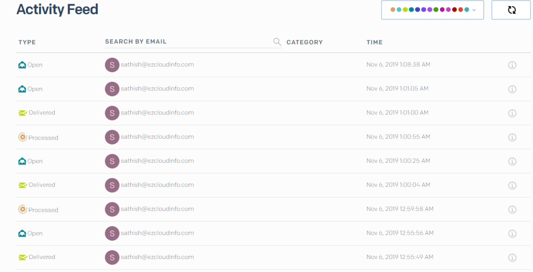Viewport: 533px width, 272px height.
Task: Click the email in the 1:00:55 AM row
Action: pyautogui.click(x=157, y=137)
